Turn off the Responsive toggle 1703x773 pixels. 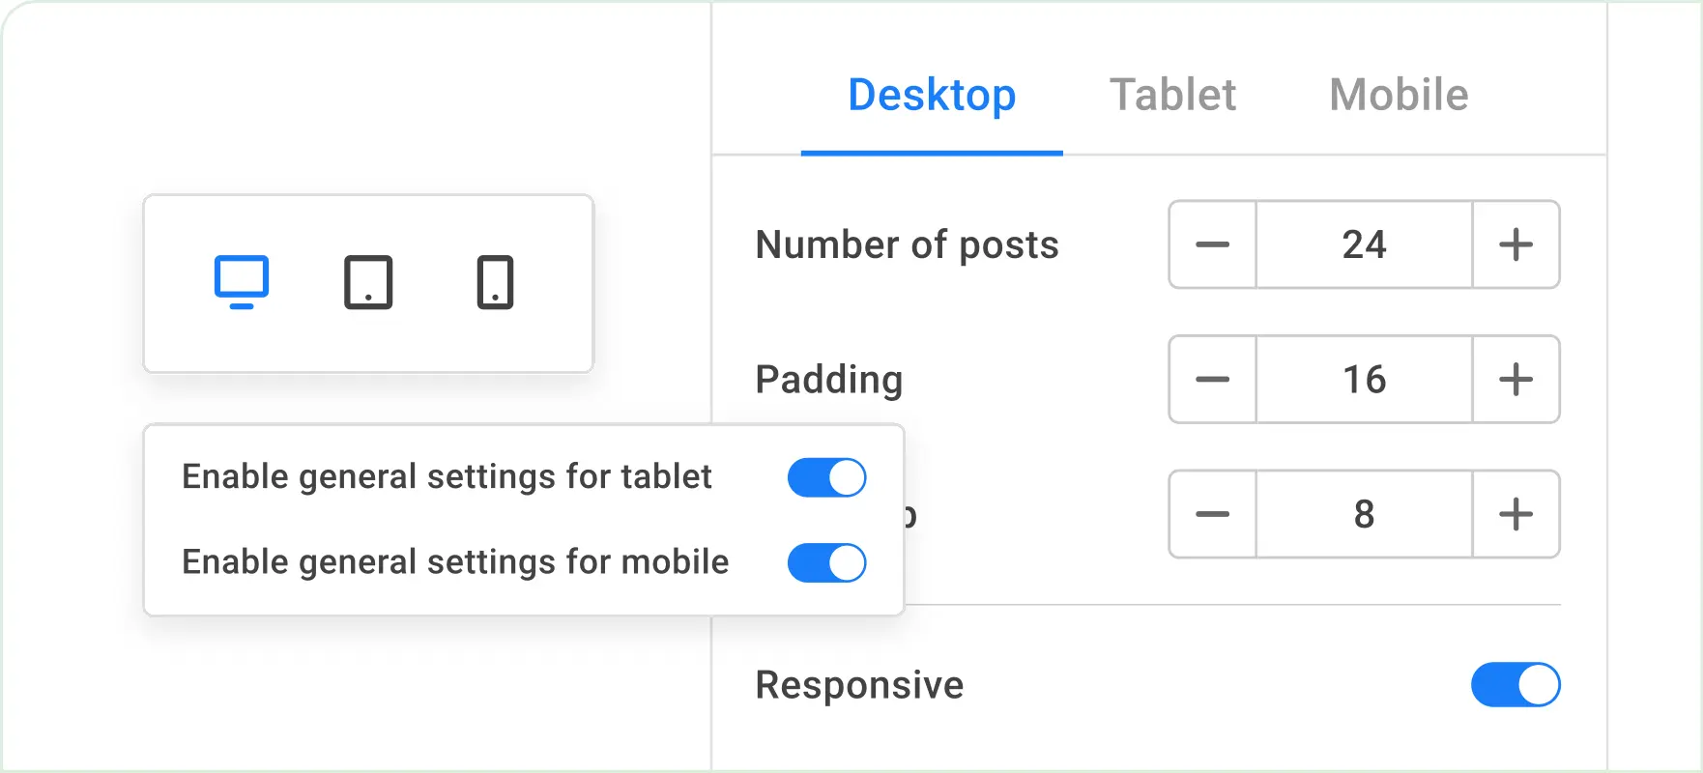1514,684
